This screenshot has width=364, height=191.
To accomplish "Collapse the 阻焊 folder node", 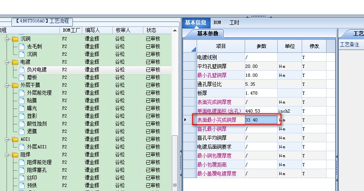I will point(7,155).
